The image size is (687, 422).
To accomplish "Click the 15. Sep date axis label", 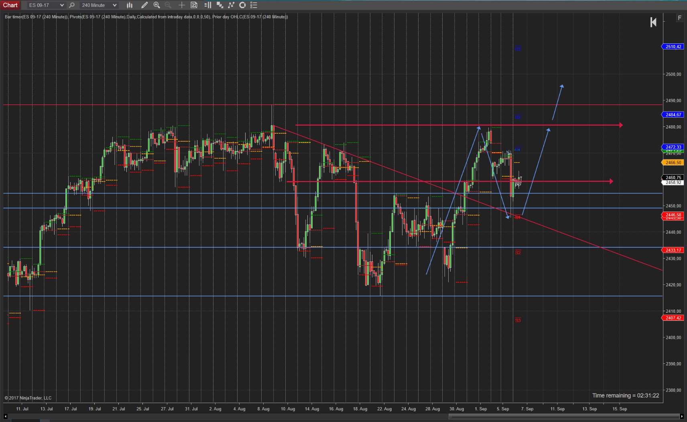I will tap(620, 409).
